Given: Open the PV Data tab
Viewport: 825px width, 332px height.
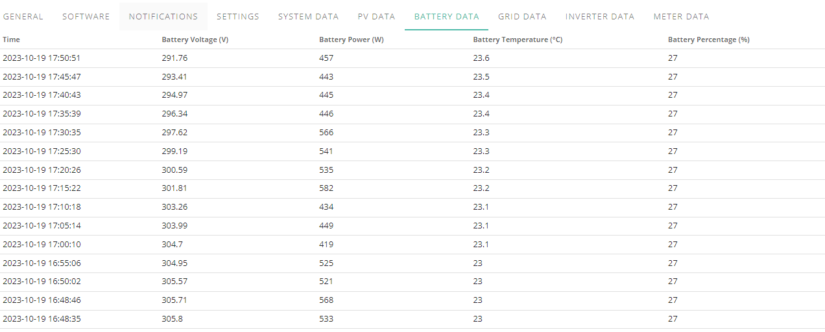Looking at the screenshot, I should tap(376, 17).
